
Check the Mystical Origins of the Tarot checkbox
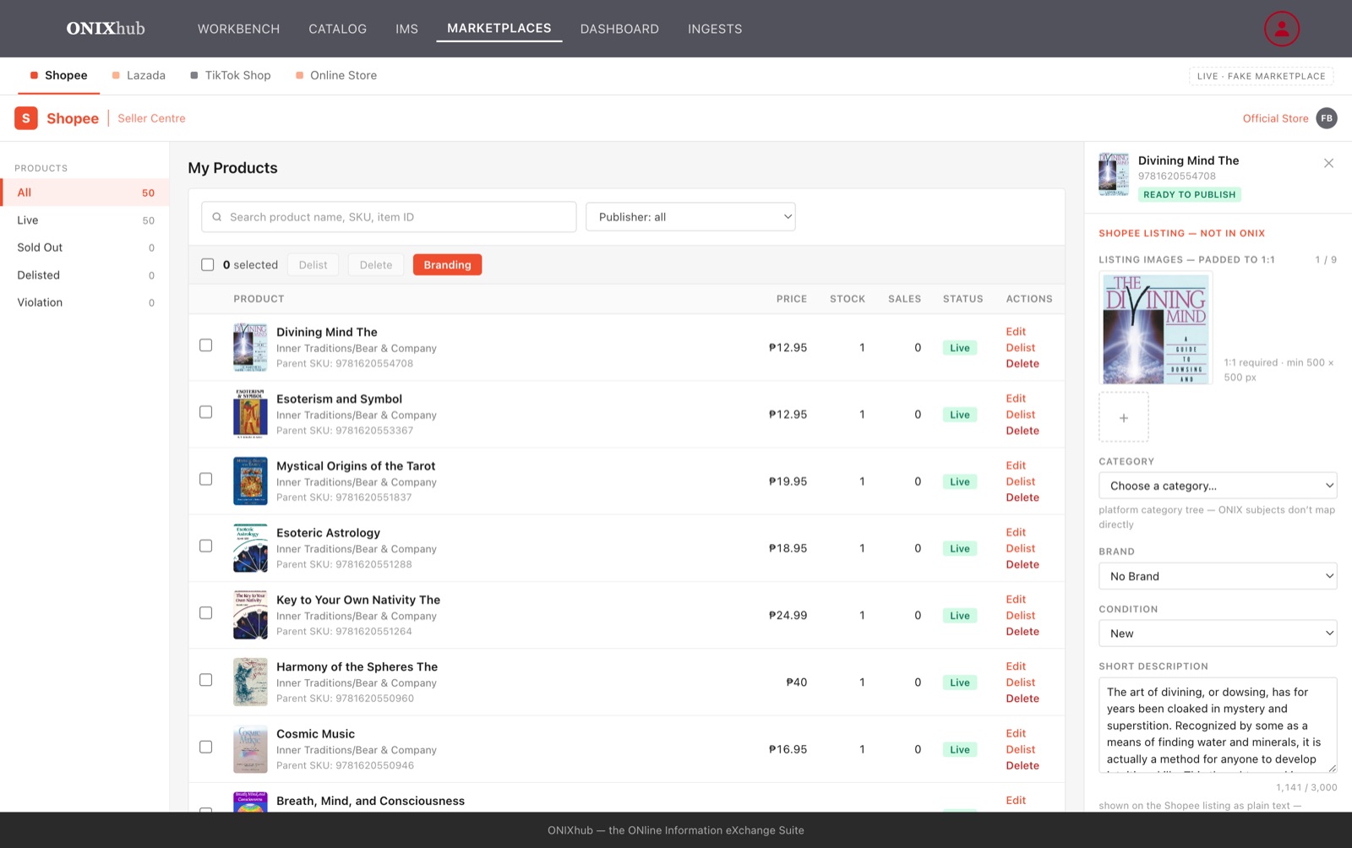(205, 479)
